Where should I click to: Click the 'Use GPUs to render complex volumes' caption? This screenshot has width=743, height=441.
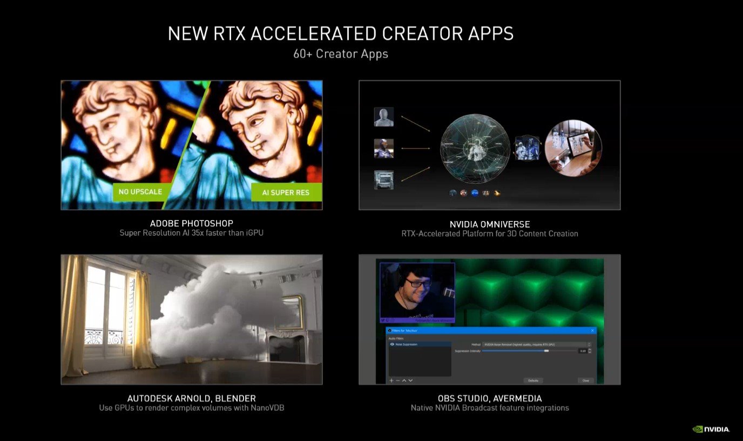(192, 408)
